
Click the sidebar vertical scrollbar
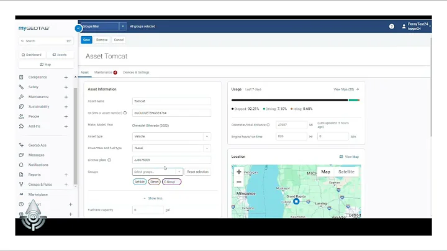[75, 136]
